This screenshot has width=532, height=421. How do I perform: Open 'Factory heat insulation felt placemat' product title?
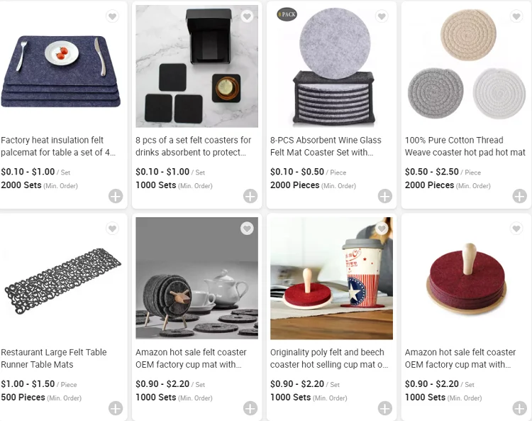58,146
